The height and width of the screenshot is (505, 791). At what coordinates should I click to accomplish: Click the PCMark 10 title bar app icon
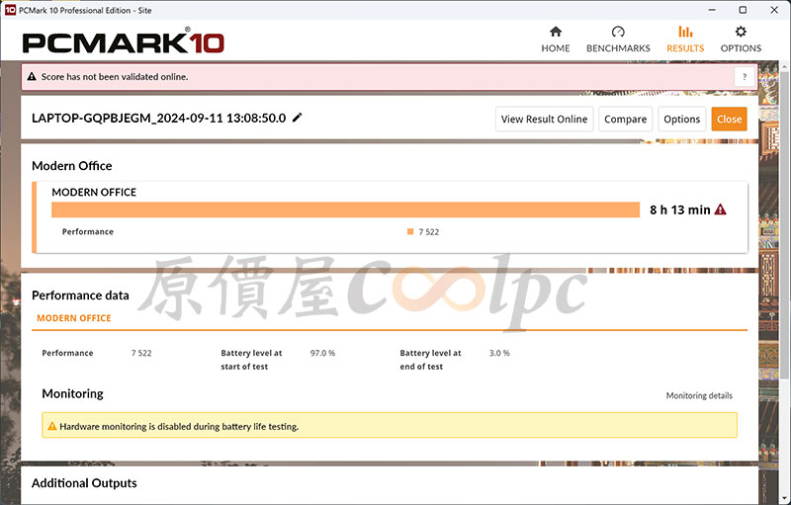[x=10, y=10]
